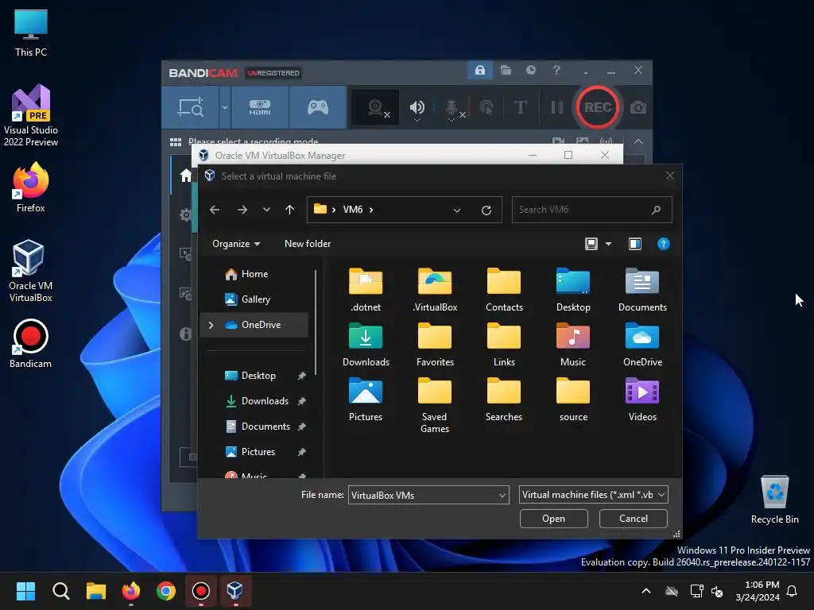
Task: Select .dotnet folder
Action: tap(366, 289)
